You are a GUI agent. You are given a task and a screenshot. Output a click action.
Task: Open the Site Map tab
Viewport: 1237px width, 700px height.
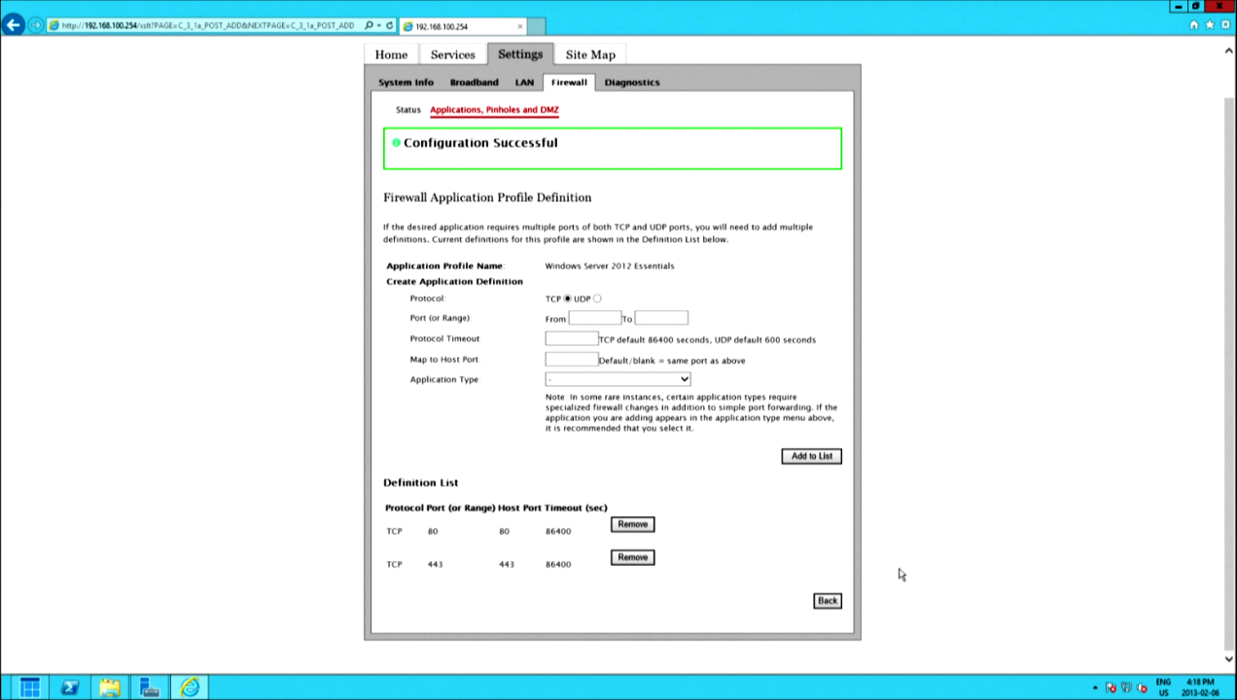(590, 54)
